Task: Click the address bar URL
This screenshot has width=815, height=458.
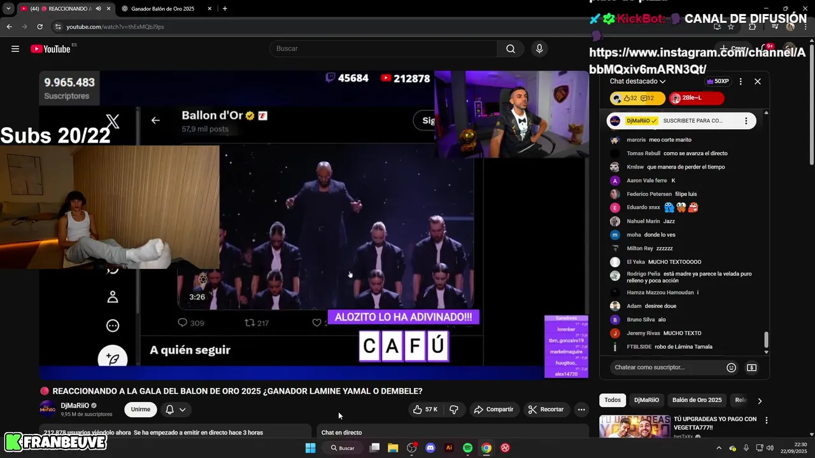Action: (115, 27)
